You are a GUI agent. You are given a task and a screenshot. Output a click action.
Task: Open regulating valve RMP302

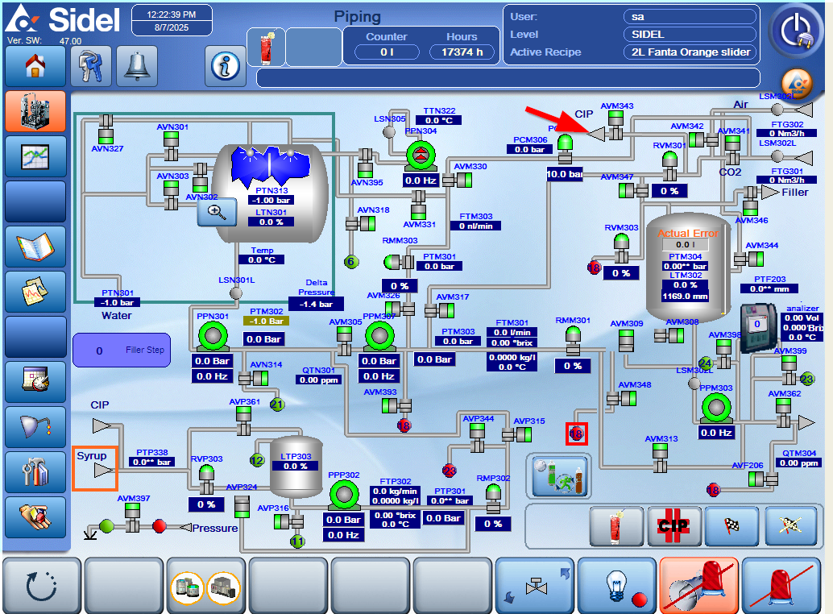tap(494, 500)
